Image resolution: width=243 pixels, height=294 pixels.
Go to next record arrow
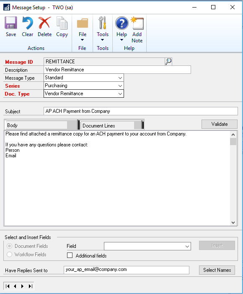pos(23,286)
